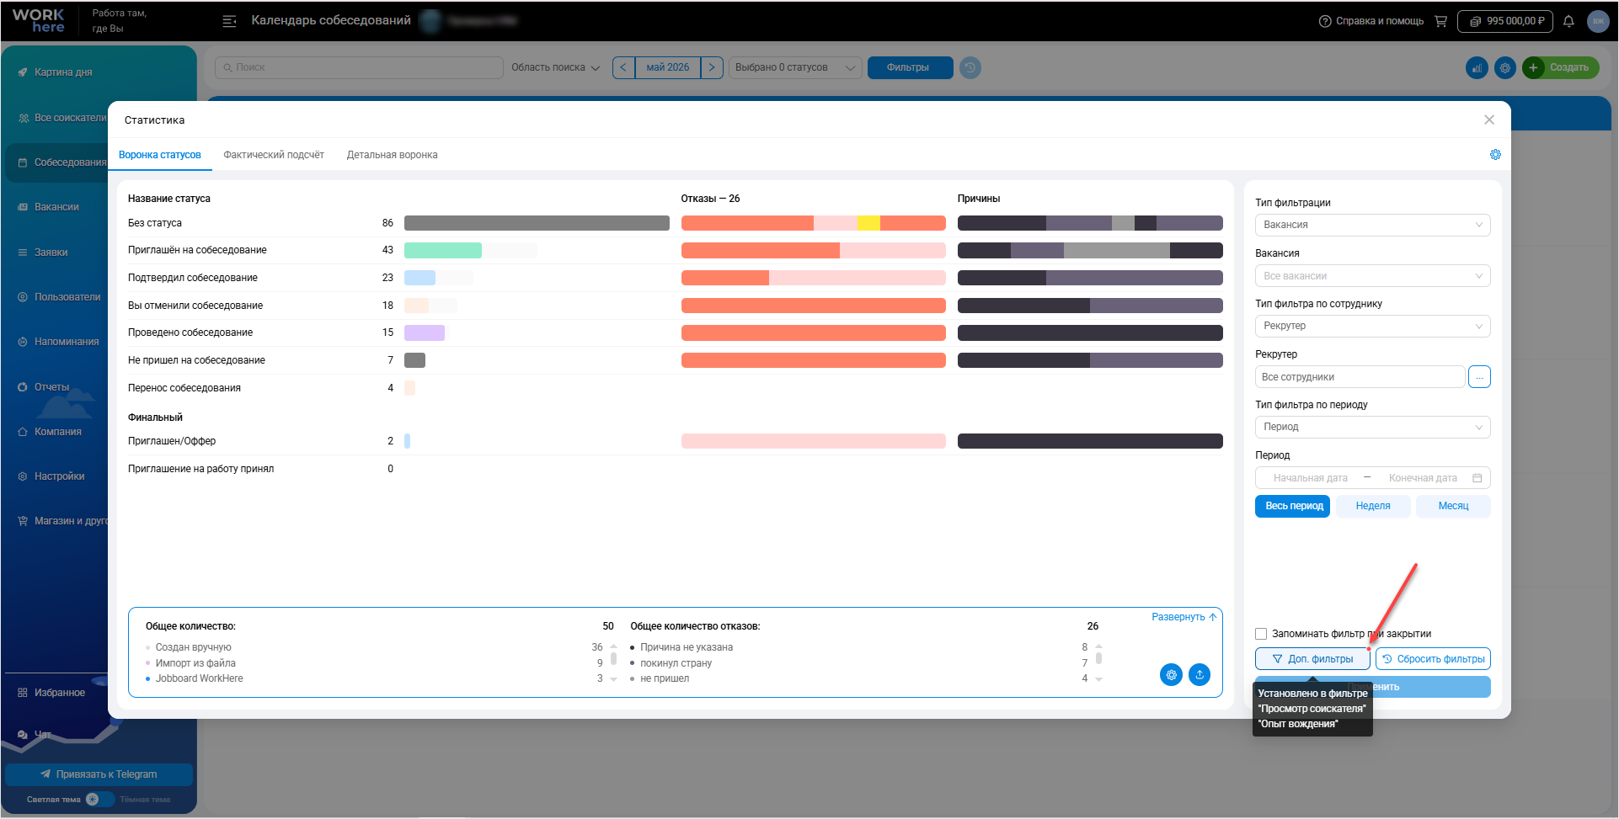Expand the Все вакансии dropdown
1619x819 pixels.
[x=1372, y=276]
